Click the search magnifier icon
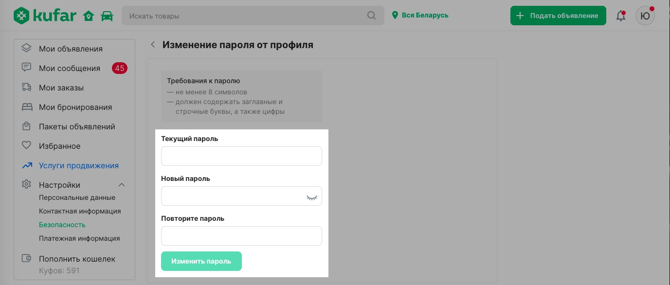This screenshot has height=285, width=670. [x=371, y=16]
